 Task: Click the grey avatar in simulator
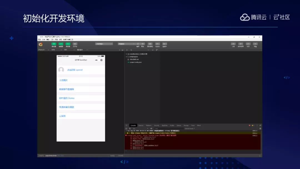click(x=61, y=70)
